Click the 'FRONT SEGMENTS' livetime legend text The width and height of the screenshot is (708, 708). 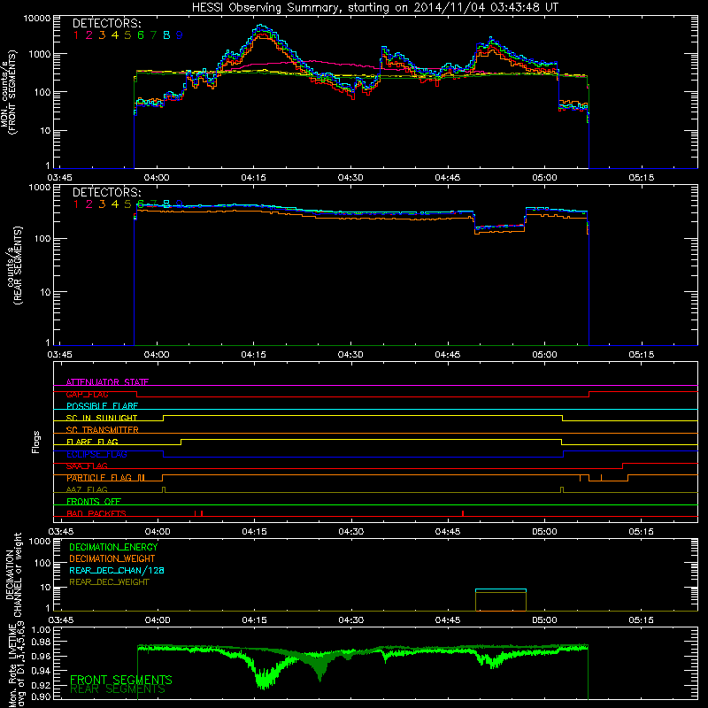[x=121, y=680]
